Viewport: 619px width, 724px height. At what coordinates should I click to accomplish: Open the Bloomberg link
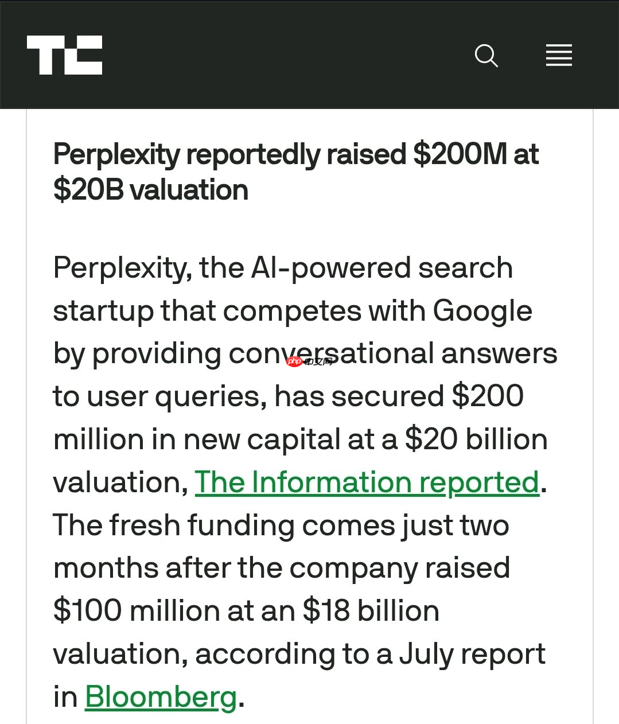[161, 697]
